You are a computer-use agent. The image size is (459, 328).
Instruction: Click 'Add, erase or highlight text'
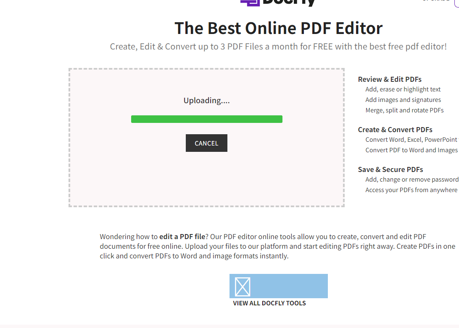click(403, 89)
